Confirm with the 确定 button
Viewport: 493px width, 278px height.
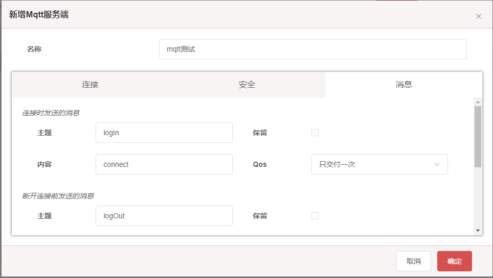pos(454,261)
